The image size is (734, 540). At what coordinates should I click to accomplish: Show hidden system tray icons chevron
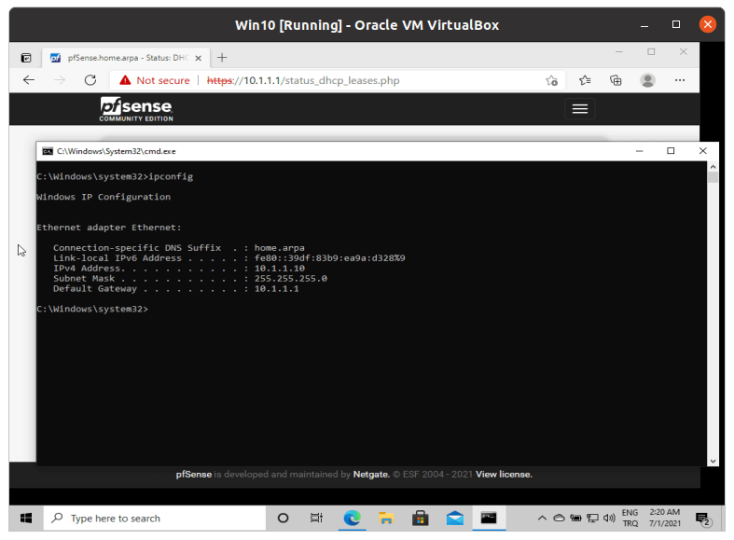click(x=542, y=518)
